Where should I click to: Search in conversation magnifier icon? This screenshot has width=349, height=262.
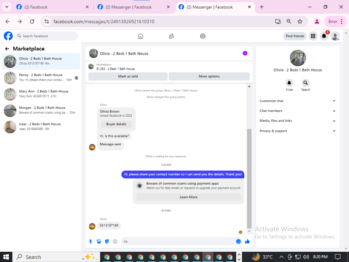[306, 83]
